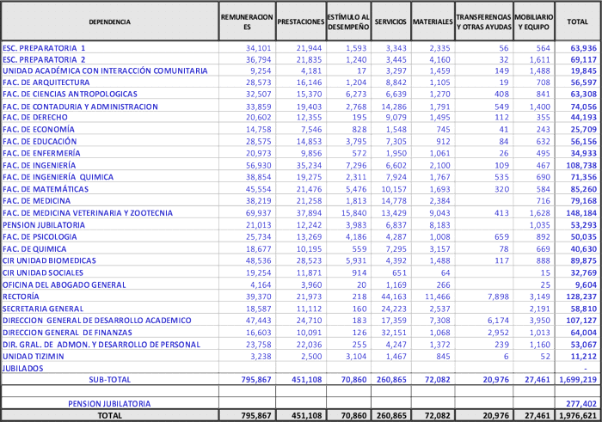Select the FAC. DE MEDICINA label
Viewport: 602px width, 422px height.
36,201
